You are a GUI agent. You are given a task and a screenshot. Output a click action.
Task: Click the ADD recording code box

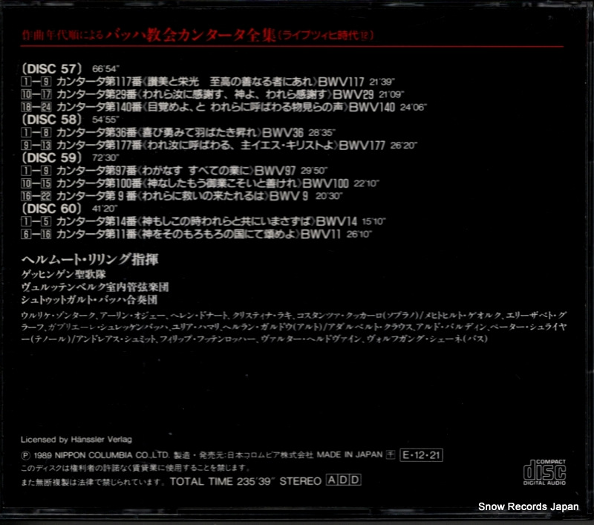344,480
